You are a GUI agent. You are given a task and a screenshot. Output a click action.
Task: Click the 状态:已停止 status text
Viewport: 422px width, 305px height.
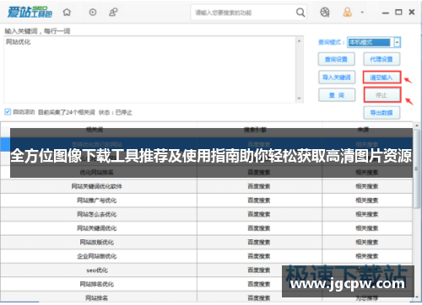point(116,113)
